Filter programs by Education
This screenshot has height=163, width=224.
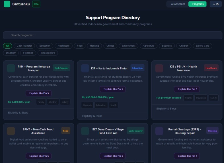tap(45, 46)
